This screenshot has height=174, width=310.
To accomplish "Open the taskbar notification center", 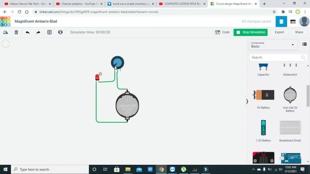I will (302, 169).
